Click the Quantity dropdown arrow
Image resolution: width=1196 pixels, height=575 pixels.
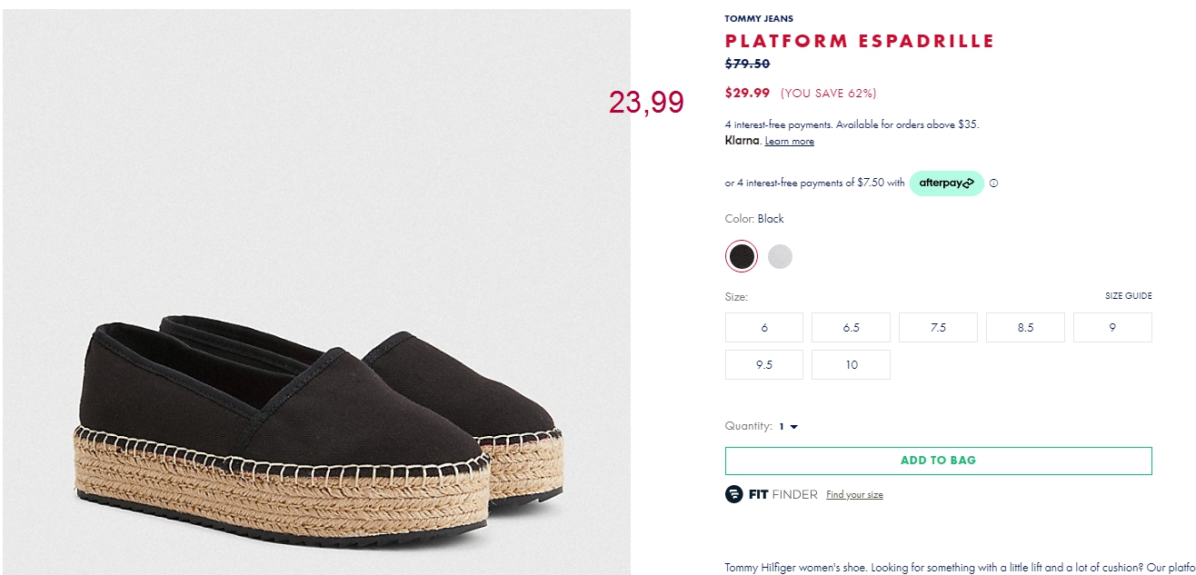click(x=793, y=427)
